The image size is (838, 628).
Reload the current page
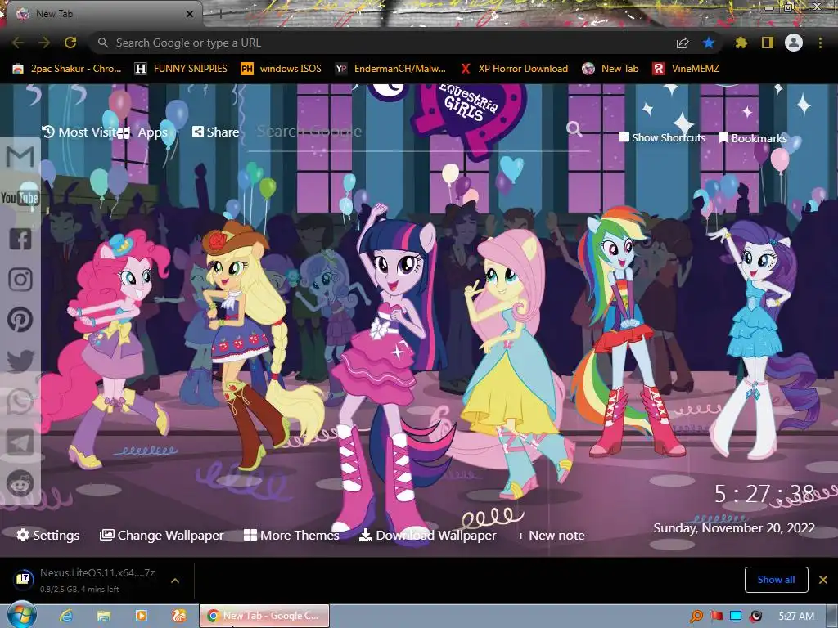click(70, 43)
